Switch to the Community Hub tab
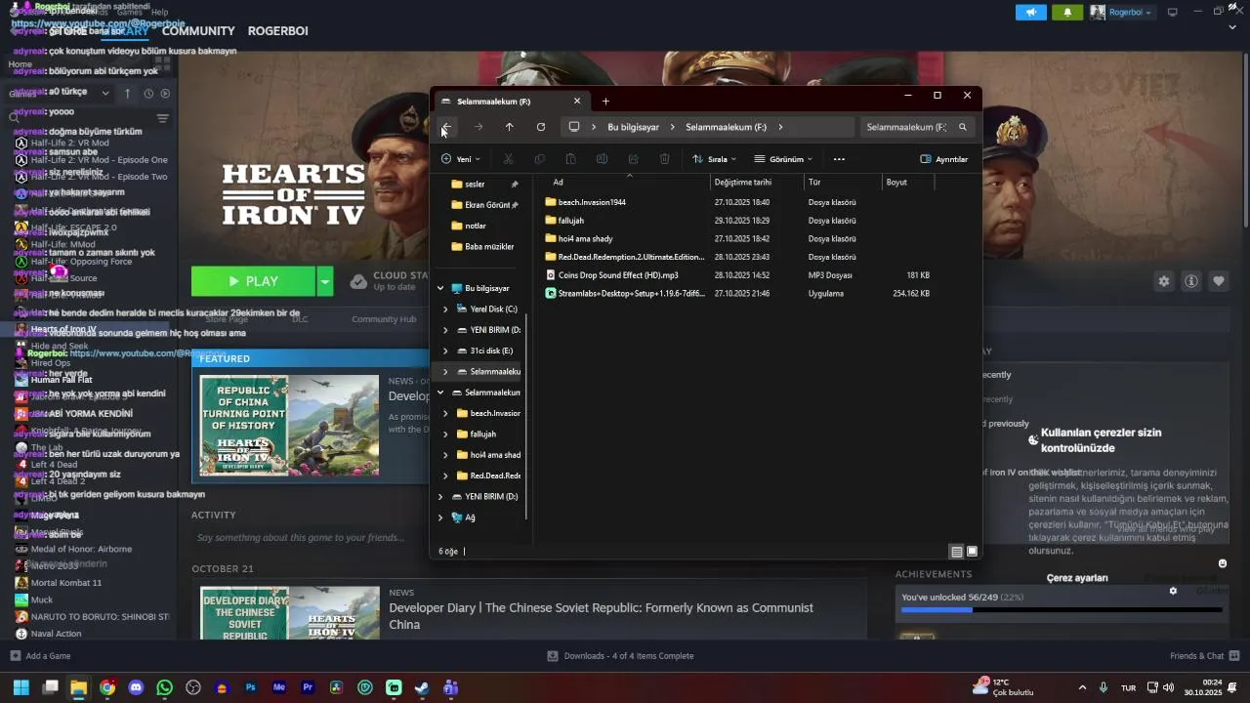This screenshot has height=703, width=1250. [384, 319]
